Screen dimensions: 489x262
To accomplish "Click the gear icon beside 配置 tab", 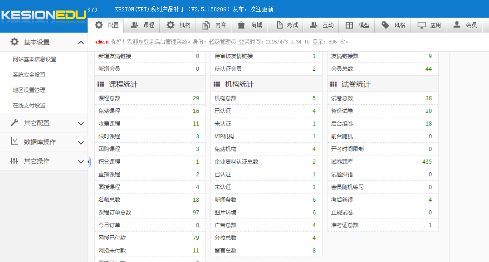I will (x=99, y=25).
